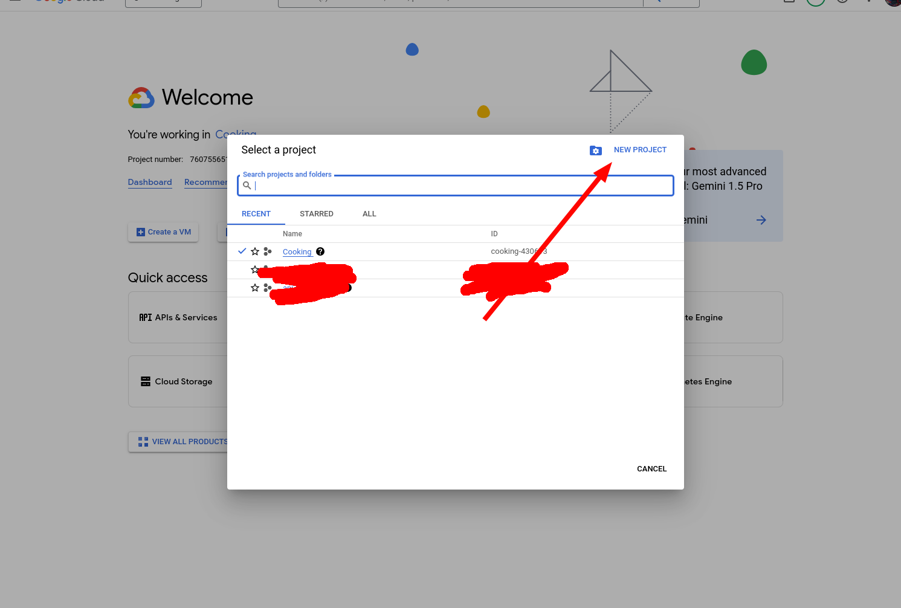Star the Cooking project
The image size is (901, 608).
[x=255, y=251]
